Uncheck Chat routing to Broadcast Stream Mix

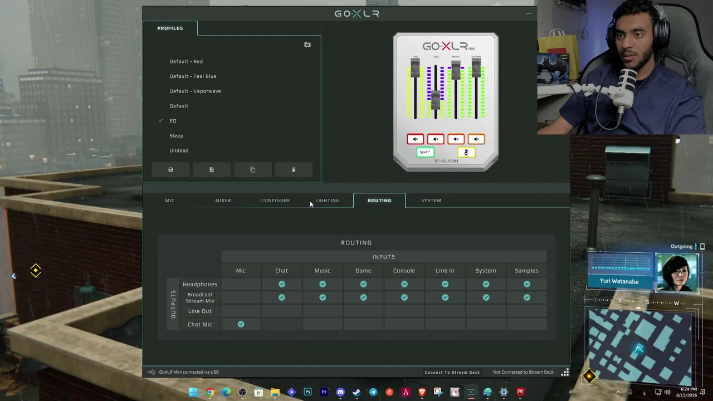coord(282,297)
